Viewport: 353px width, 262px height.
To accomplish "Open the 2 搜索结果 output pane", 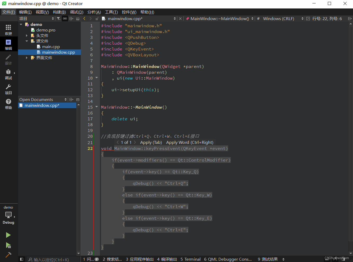I will pyautogui.click(x=112, y=259).
